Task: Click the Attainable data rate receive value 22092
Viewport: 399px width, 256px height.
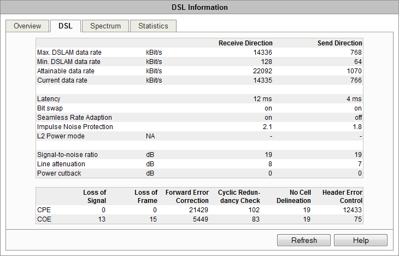Action: point(262,71)
